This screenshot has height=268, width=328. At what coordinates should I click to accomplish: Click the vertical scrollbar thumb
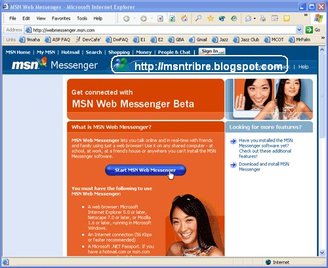click(x=322, y=96)
